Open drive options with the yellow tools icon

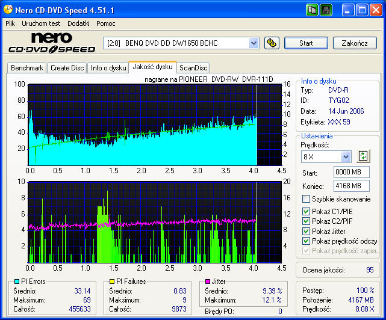tap(272, 43)
